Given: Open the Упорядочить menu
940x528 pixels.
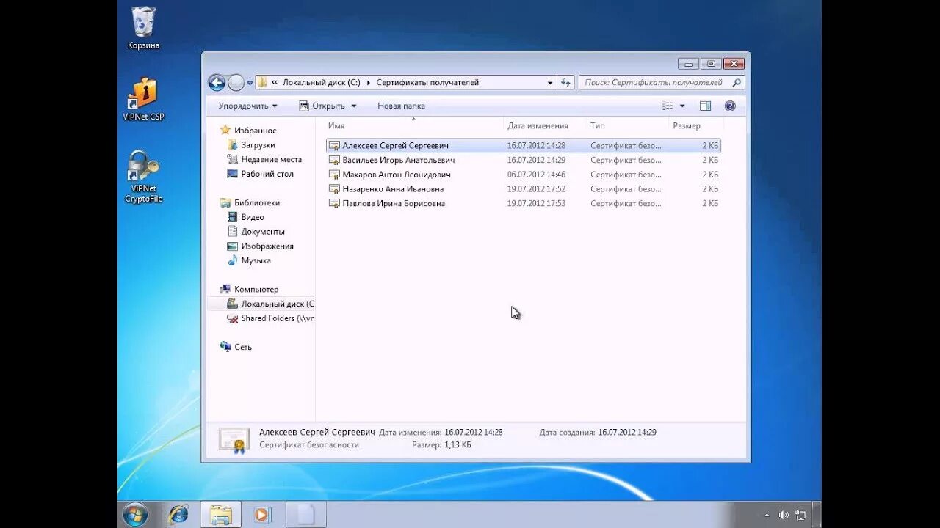Looking at the screenshot, I should point(247,106).
